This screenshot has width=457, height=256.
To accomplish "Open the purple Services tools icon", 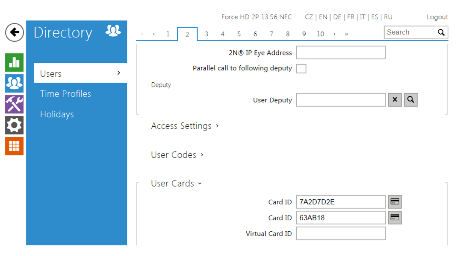I will click(x=14, y=104).
